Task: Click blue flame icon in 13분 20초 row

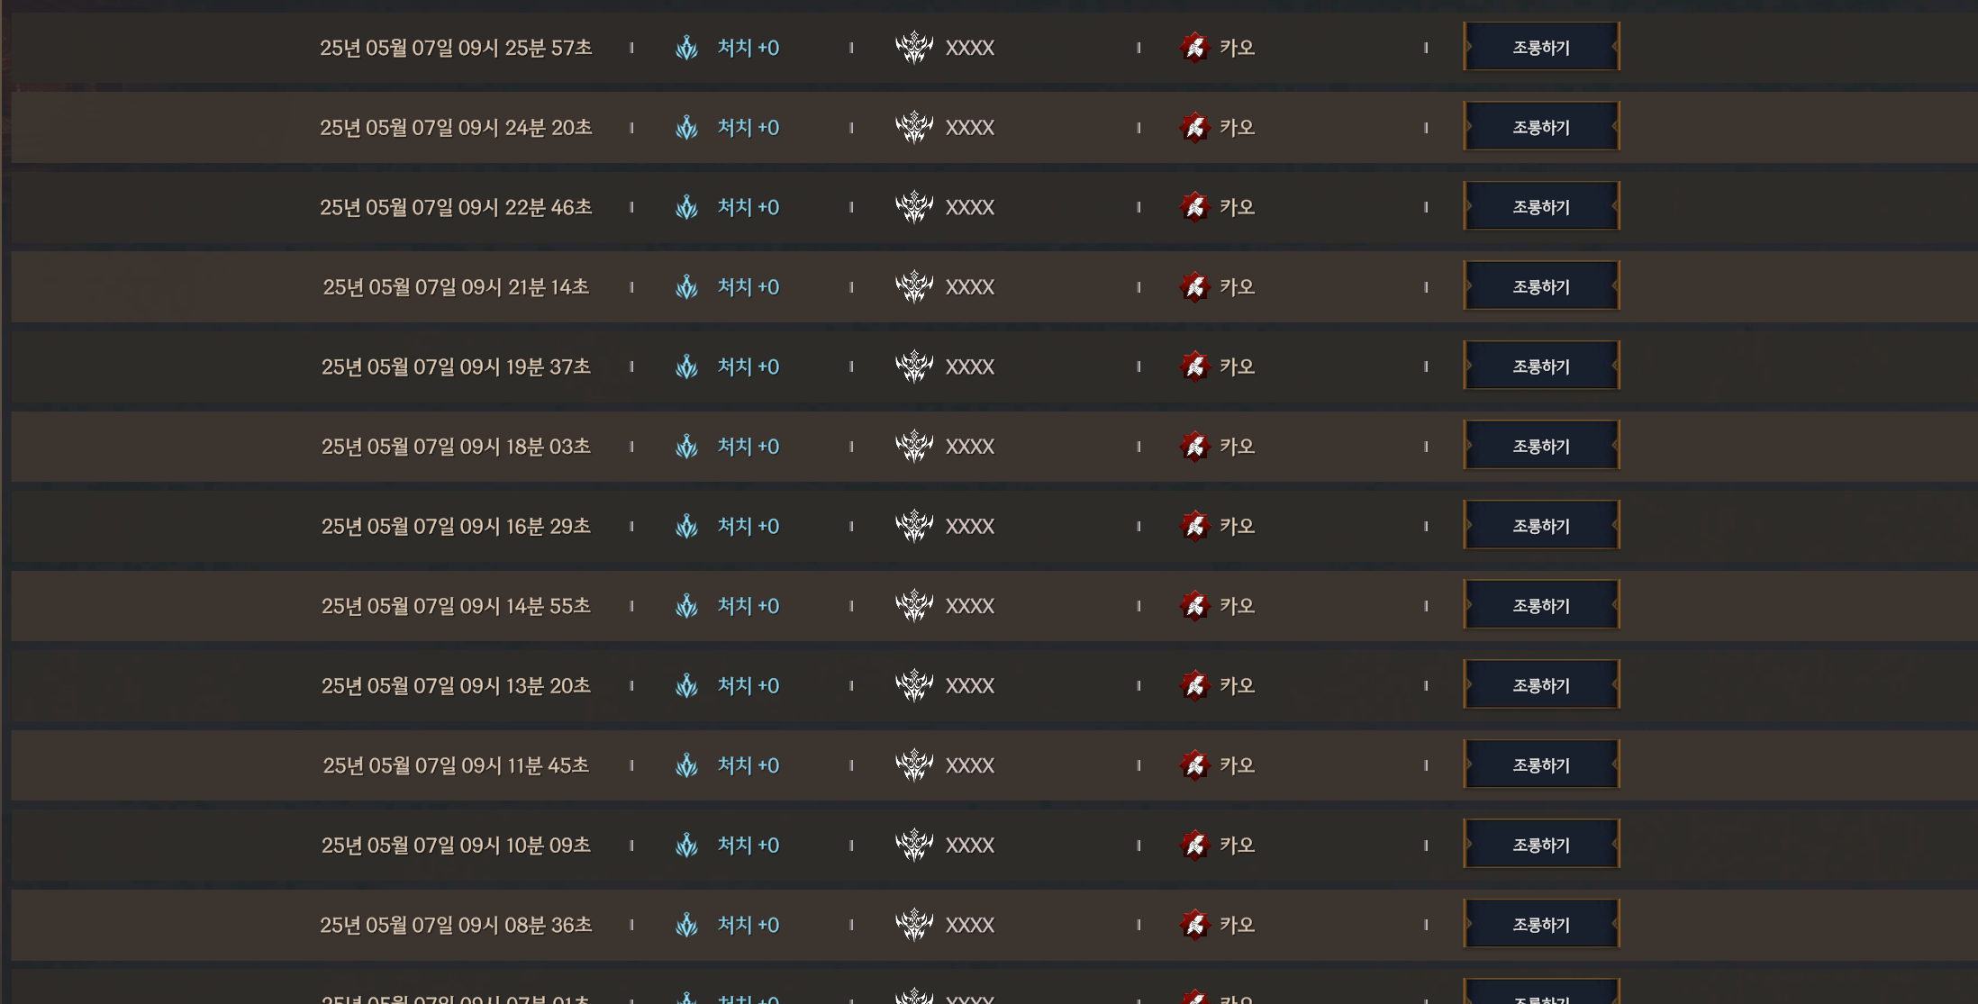Action: click(687, 685)
